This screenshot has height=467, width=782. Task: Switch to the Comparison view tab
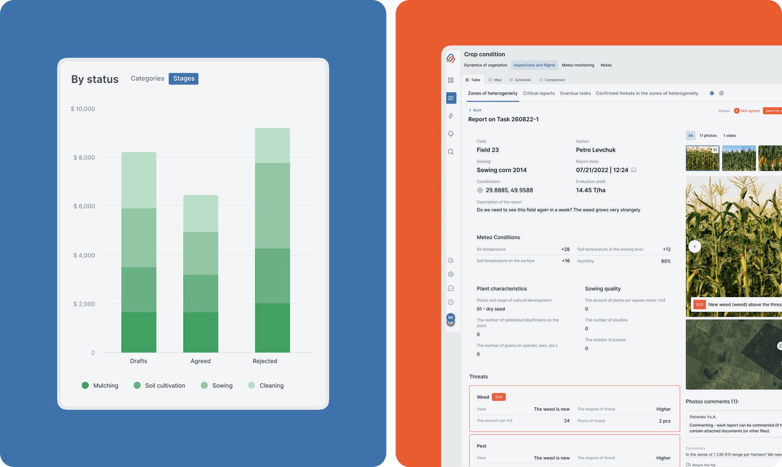[552, 80]
